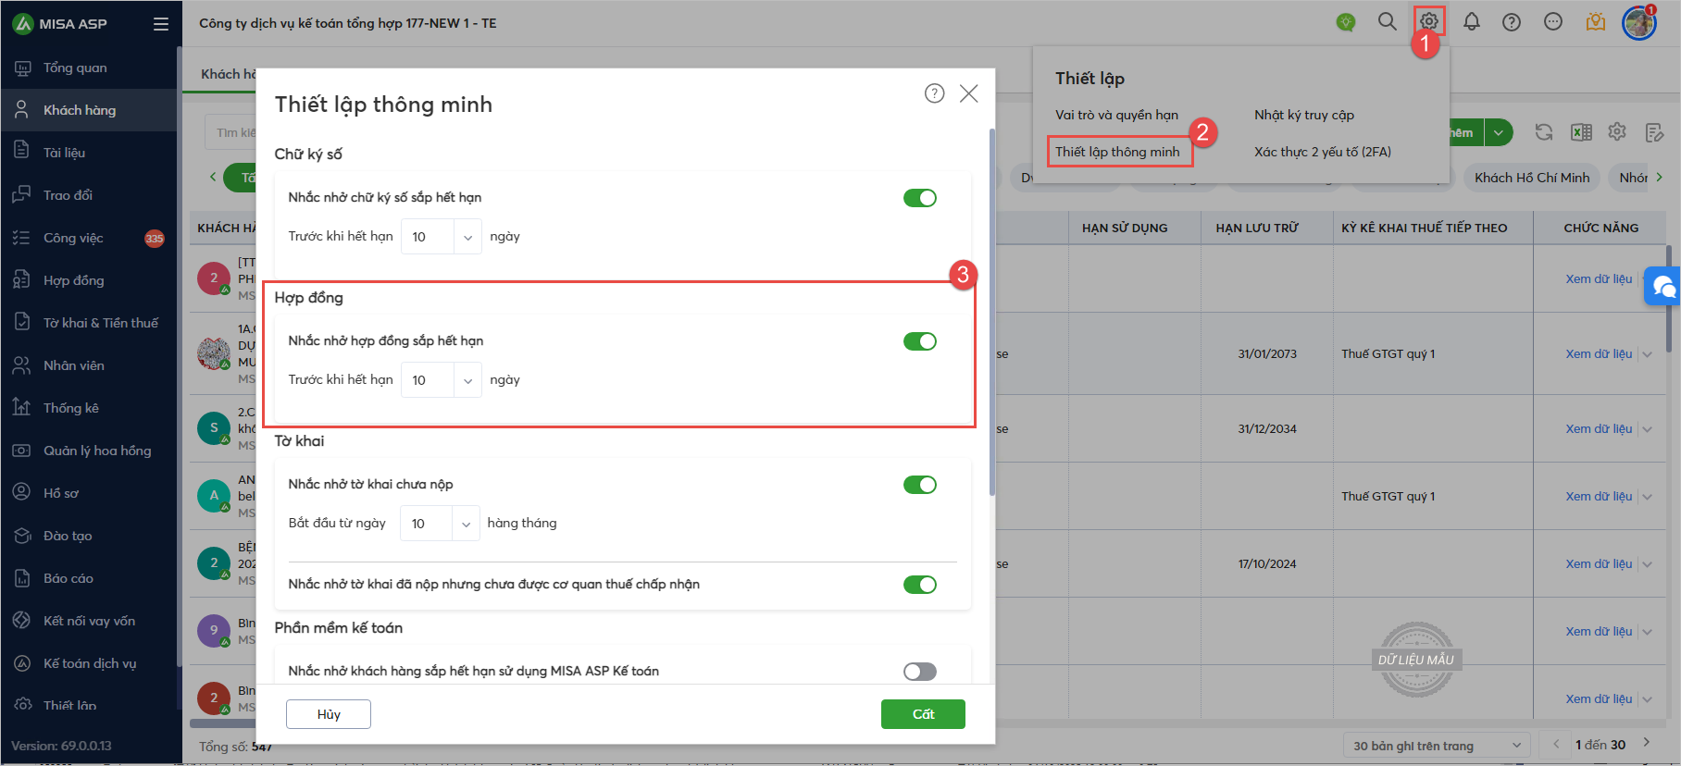Open the notifications bell
The height and width of the screenshot is (766, 1681).
(x=1471, y=21)
